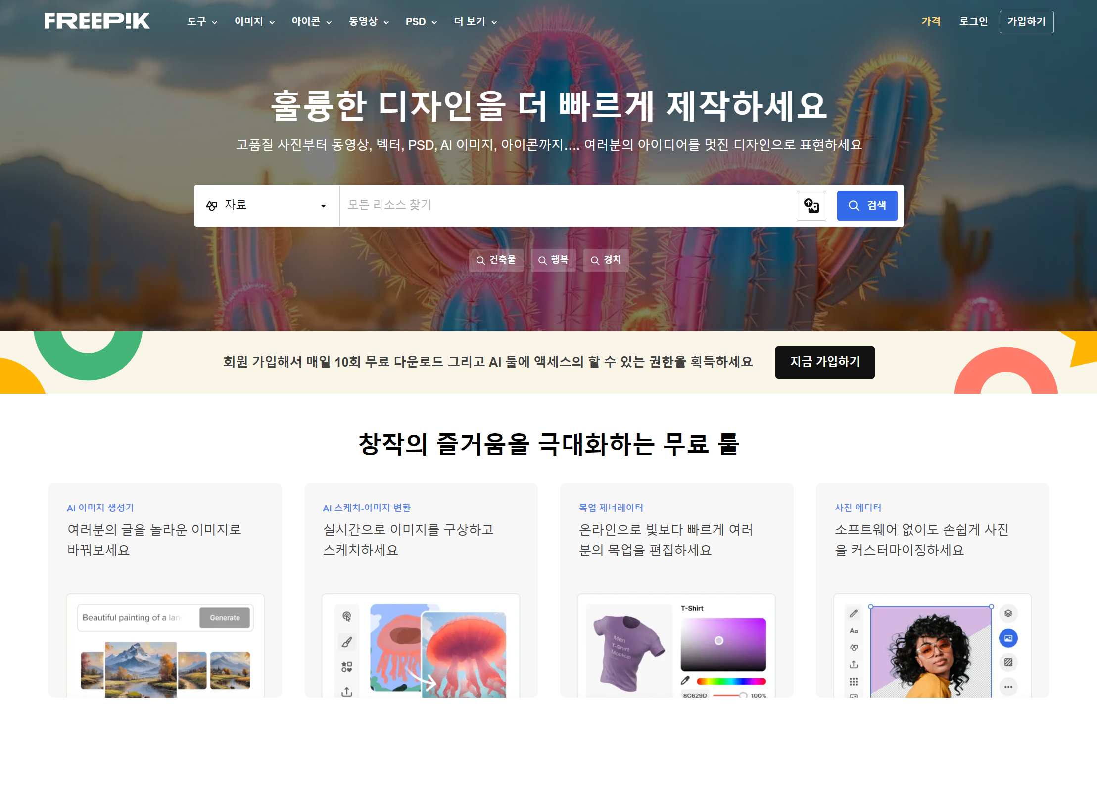This screenshot has height=787, width=1097.
Task: Click the 지금 가입하기 button
Action: (824, 362)
